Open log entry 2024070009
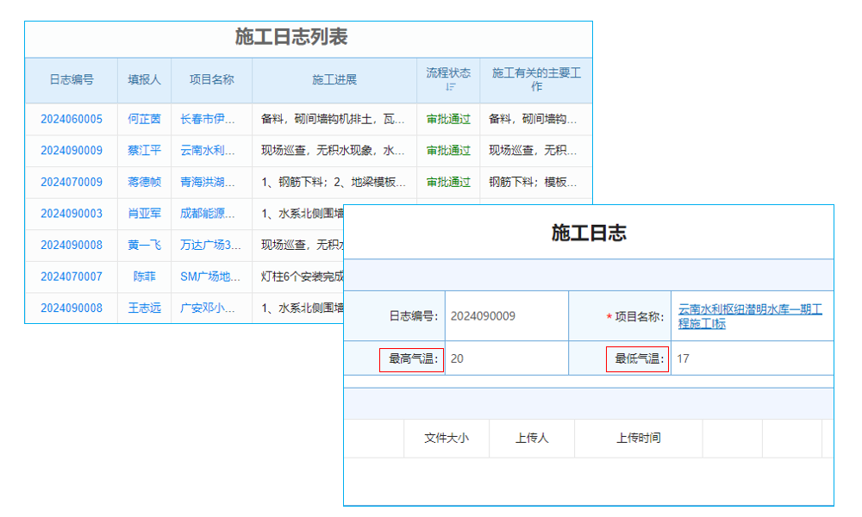This screenshot has width=862, height=517. [x=68, y=182]
